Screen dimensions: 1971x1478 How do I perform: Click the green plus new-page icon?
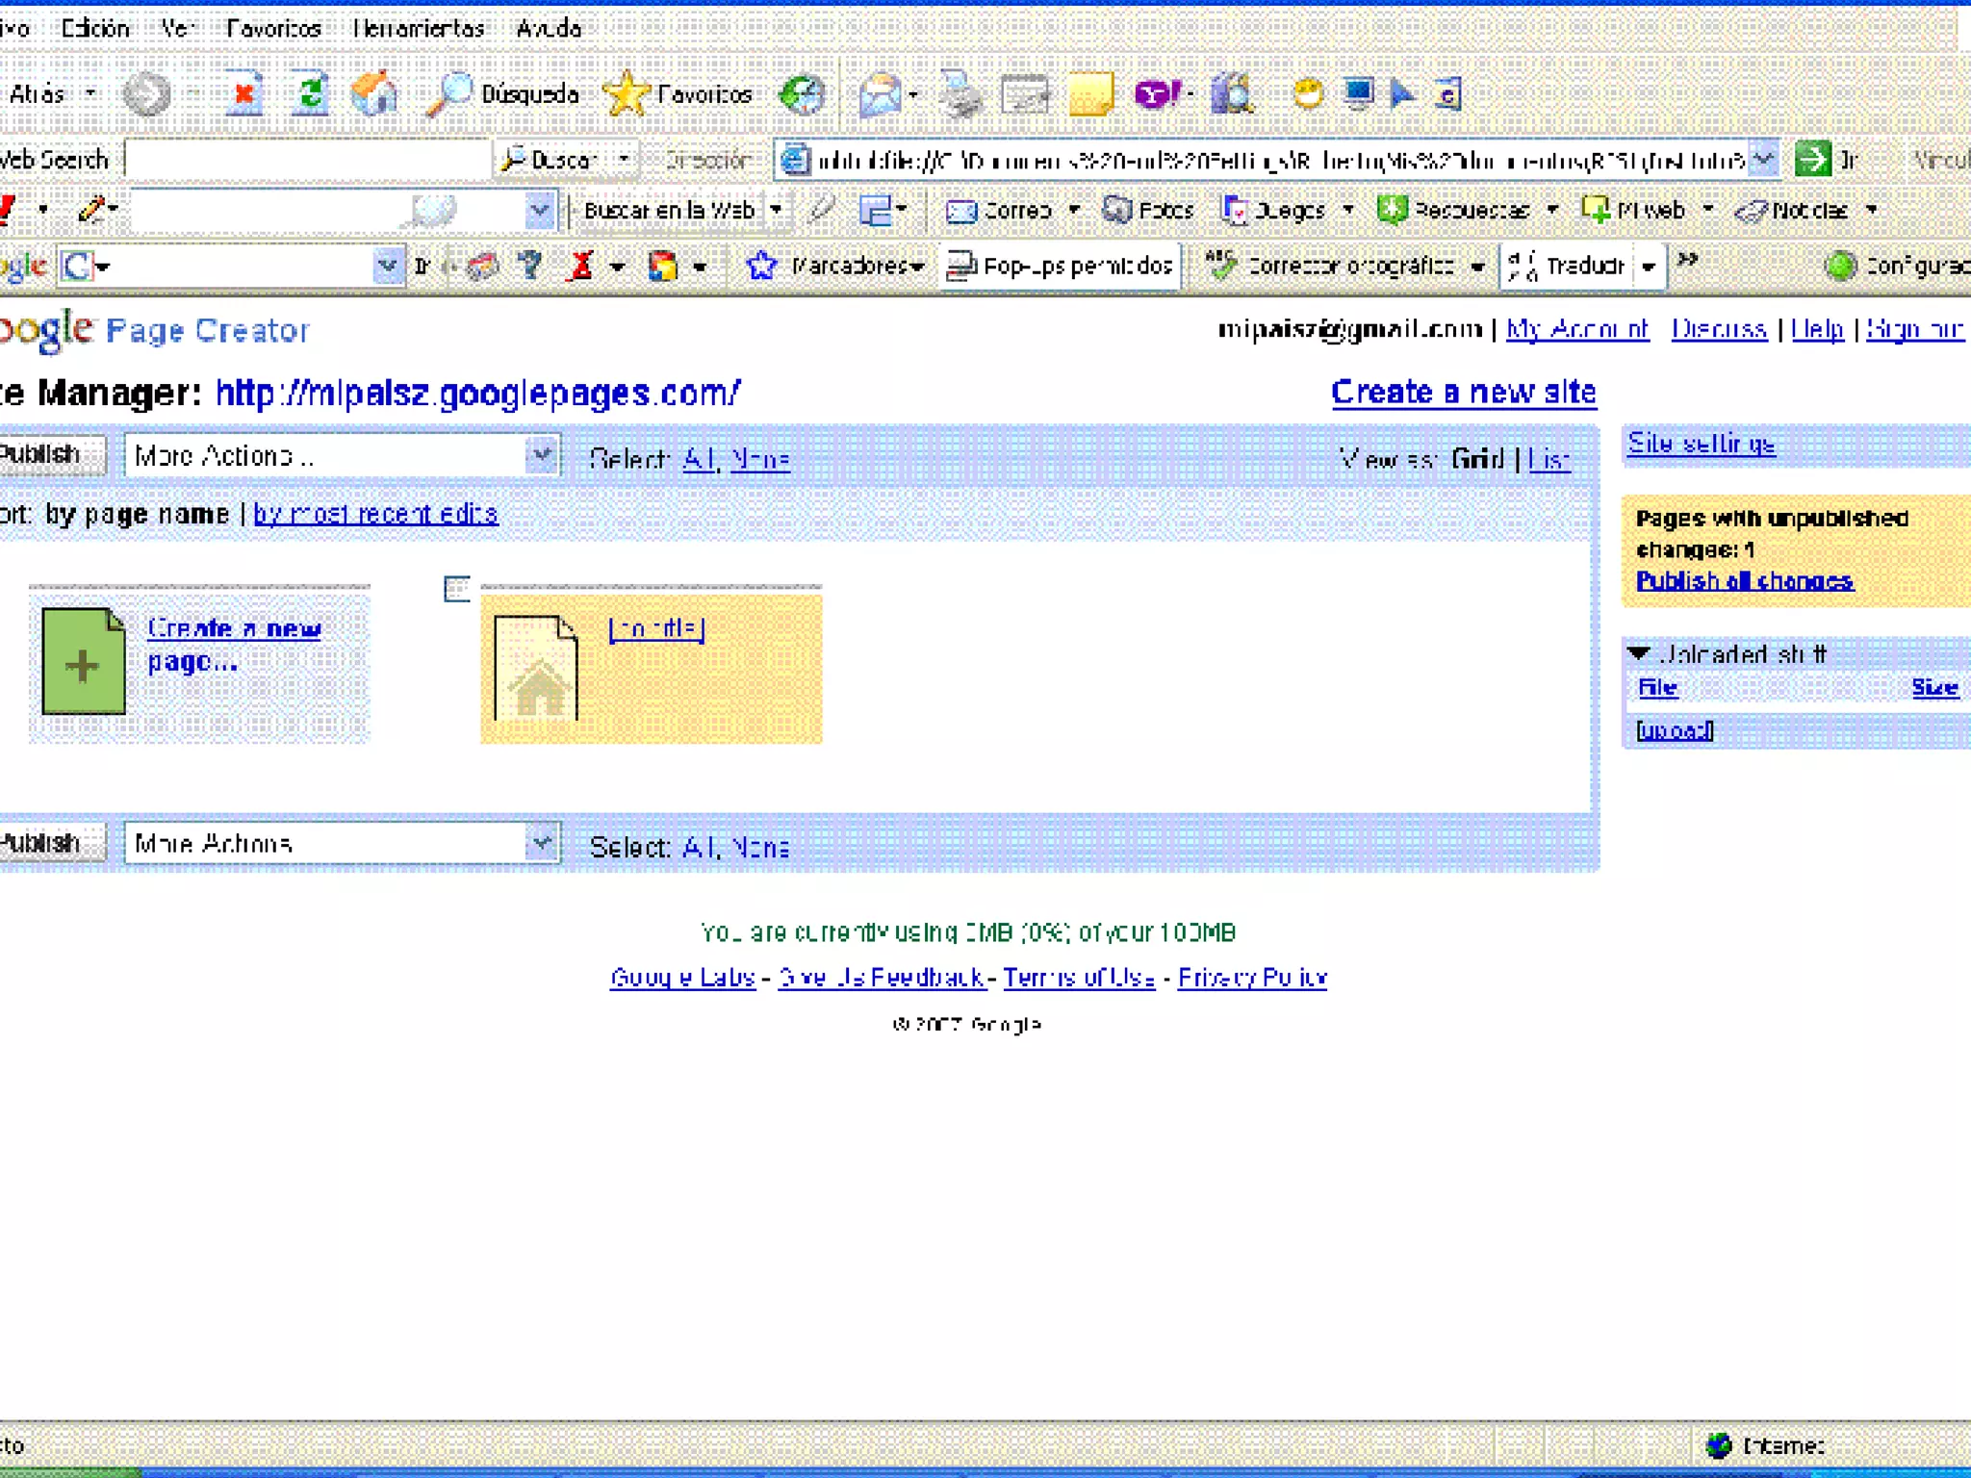84,663
